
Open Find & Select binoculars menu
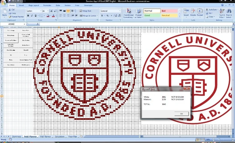(229, 13)
